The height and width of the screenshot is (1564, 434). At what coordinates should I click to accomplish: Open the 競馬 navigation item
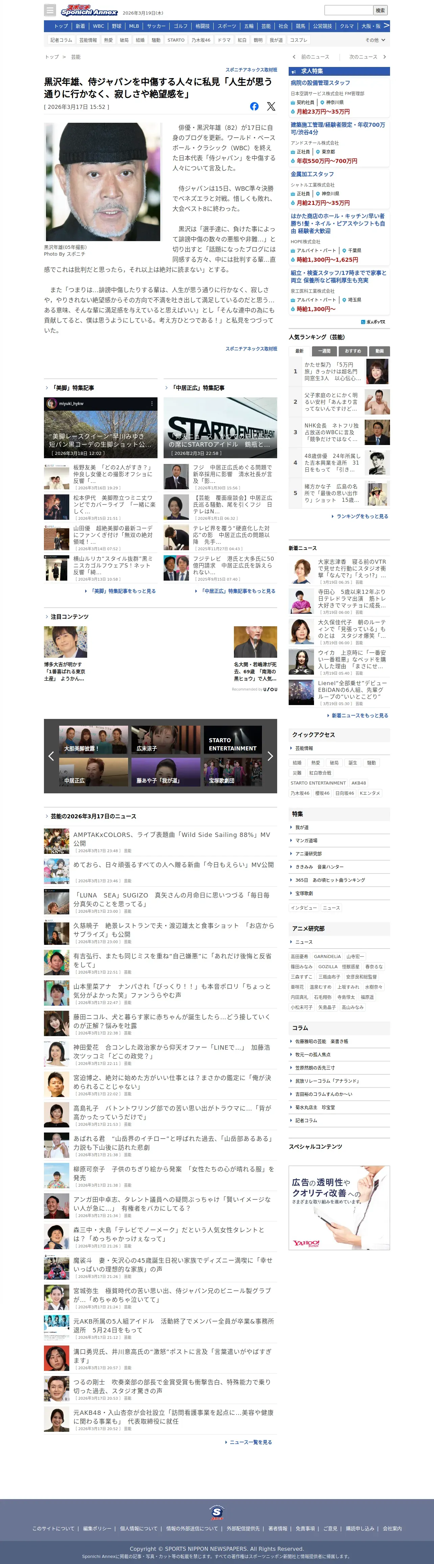click(300, 26)
